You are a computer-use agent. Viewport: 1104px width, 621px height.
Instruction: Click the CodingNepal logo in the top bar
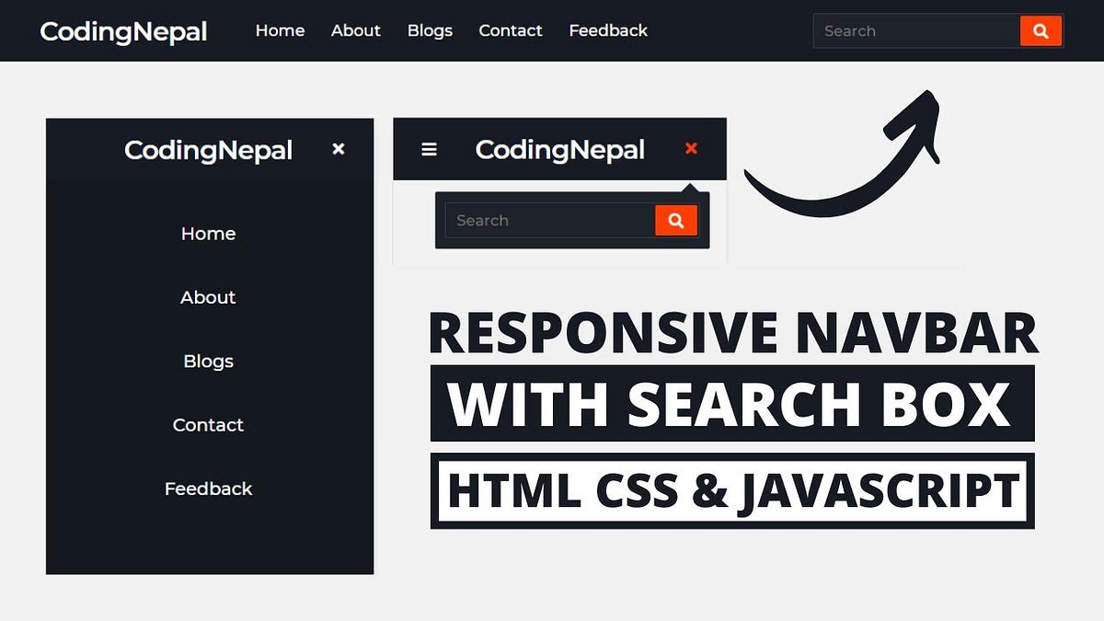click(123, 31)
